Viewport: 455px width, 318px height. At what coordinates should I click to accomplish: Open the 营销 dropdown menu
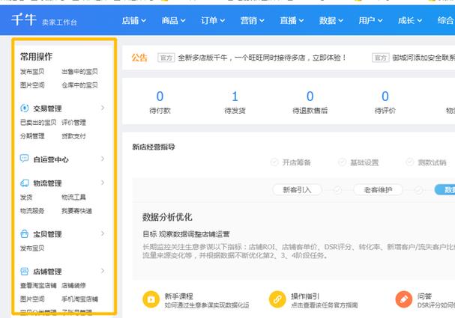click(252, 20)
